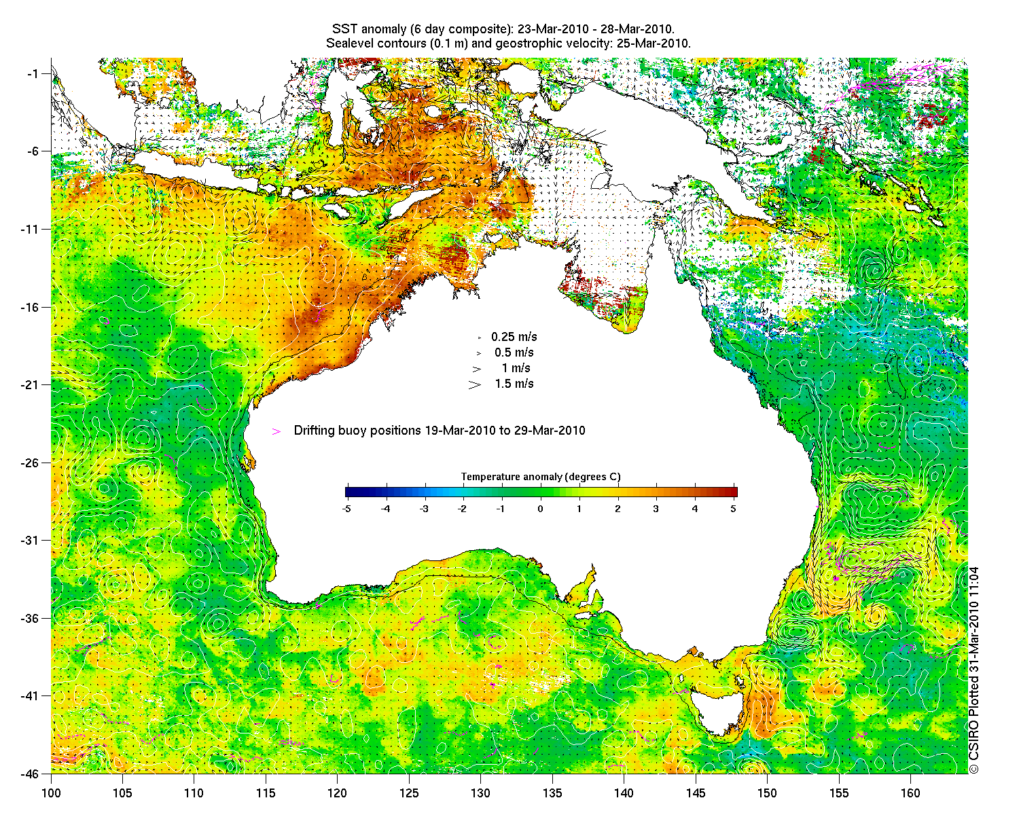1019x832 pixels.
Task: Click the longitude axis label 105
Action: click(x=122, y=793)
